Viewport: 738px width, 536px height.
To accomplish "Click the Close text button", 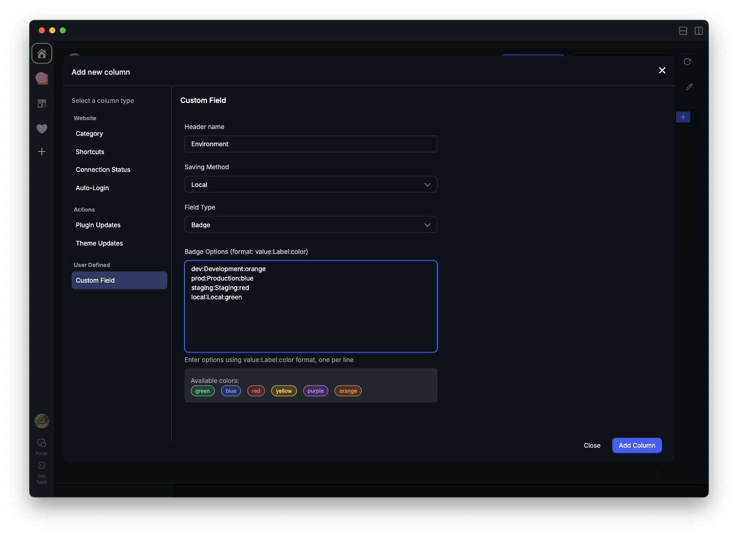I will pyautogui.click(x=592, y=446).
